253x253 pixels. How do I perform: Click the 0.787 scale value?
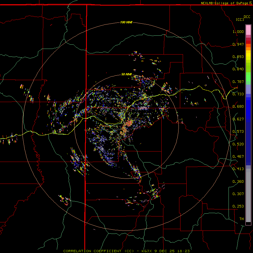click(238, 82)
